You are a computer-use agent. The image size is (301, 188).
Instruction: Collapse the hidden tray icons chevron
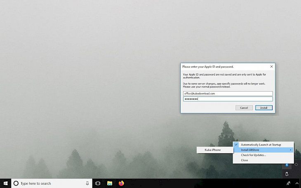[x=297, y=183]
